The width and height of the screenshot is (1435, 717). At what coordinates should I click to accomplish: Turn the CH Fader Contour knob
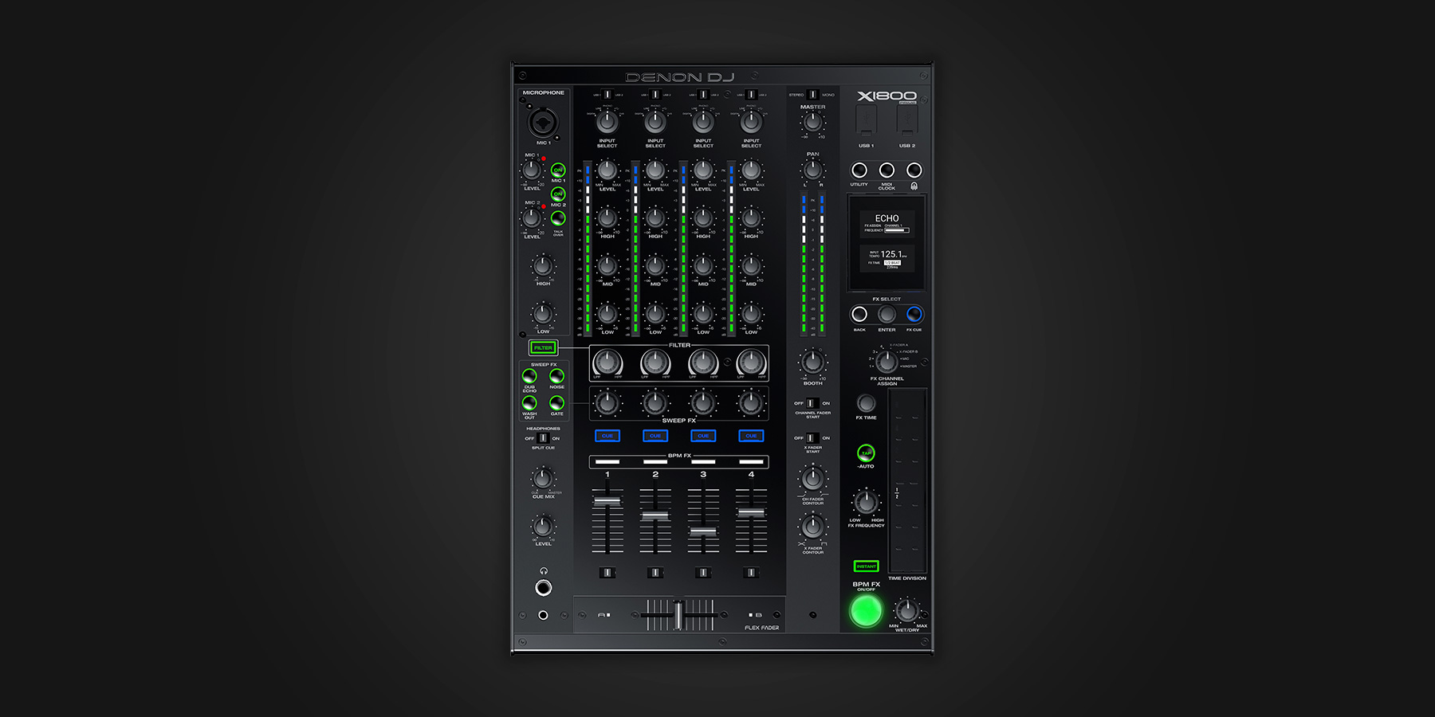(812, 479)
